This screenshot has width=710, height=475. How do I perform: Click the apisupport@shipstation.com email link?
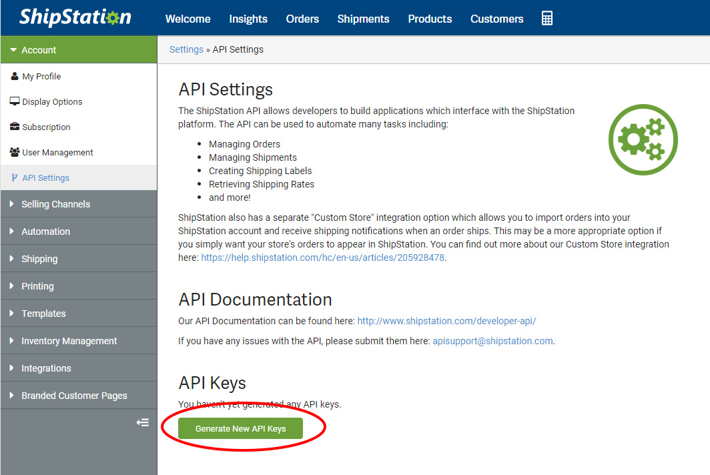point(492,341)
